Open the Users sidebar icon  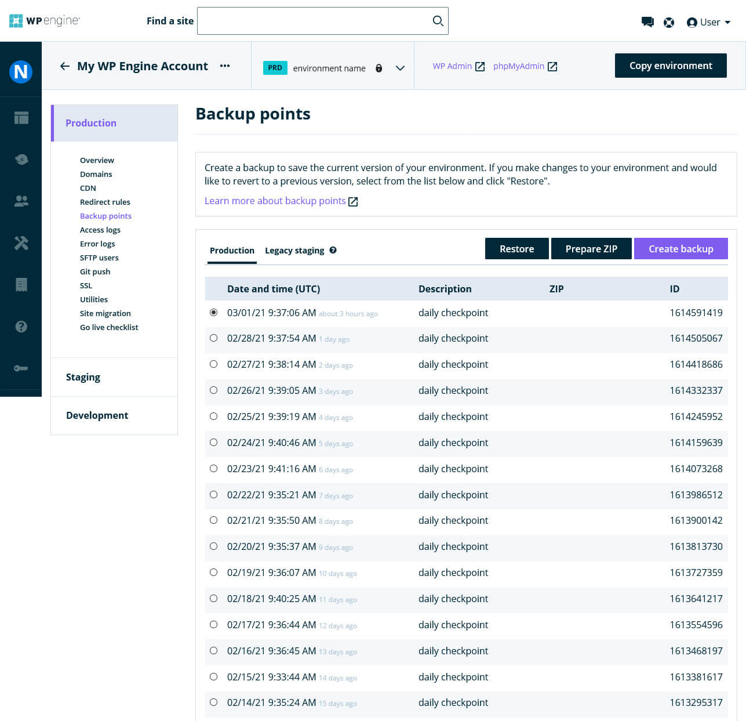pos(21,201)
